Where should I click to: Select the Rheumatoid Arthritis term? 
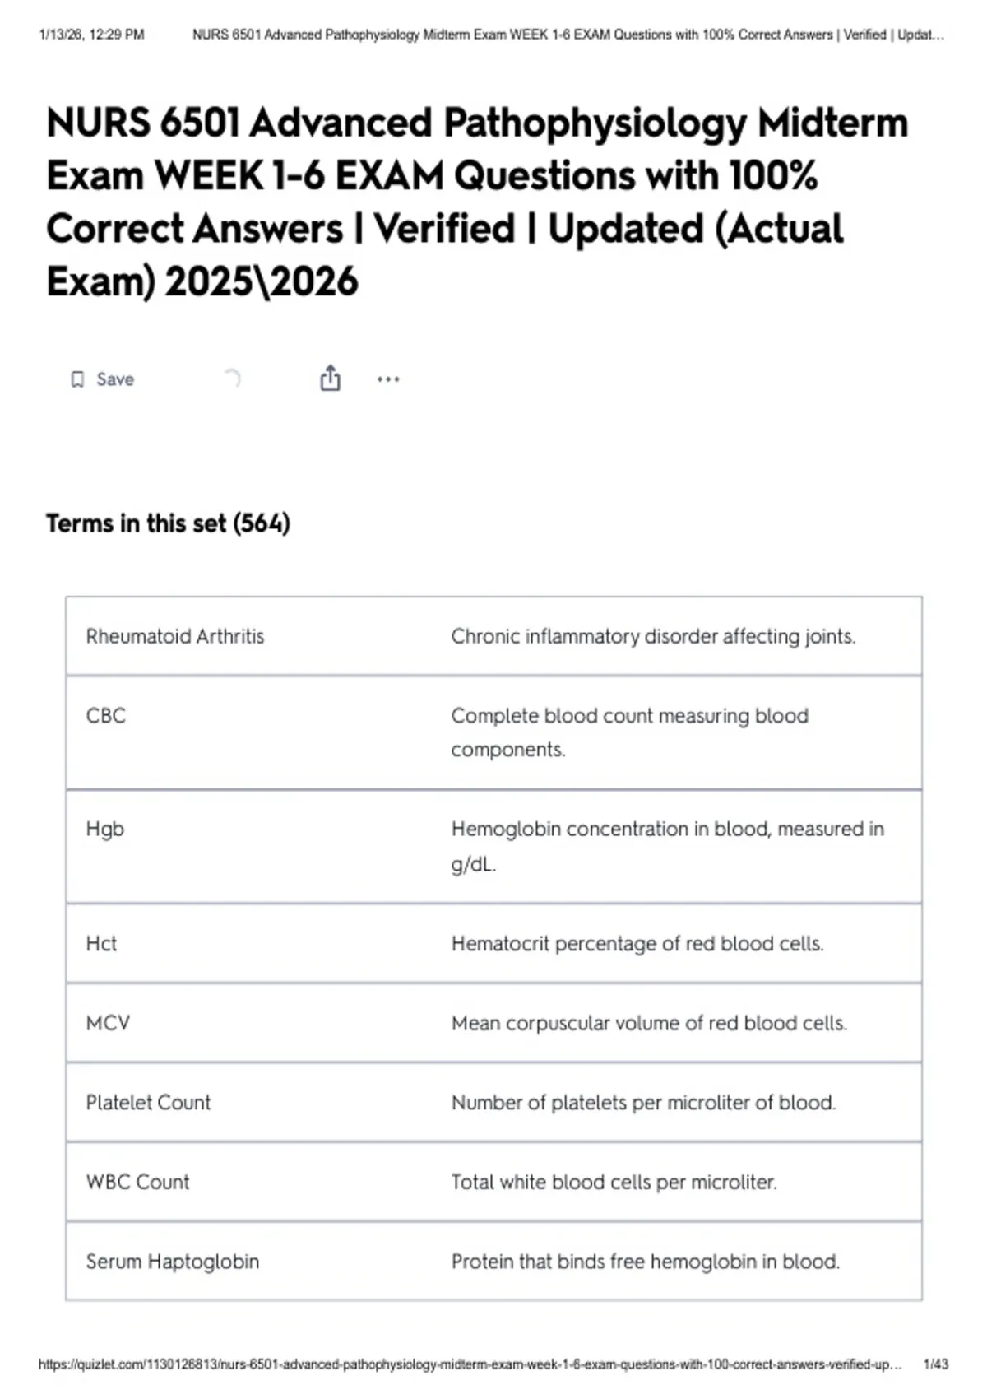point(175,636)
